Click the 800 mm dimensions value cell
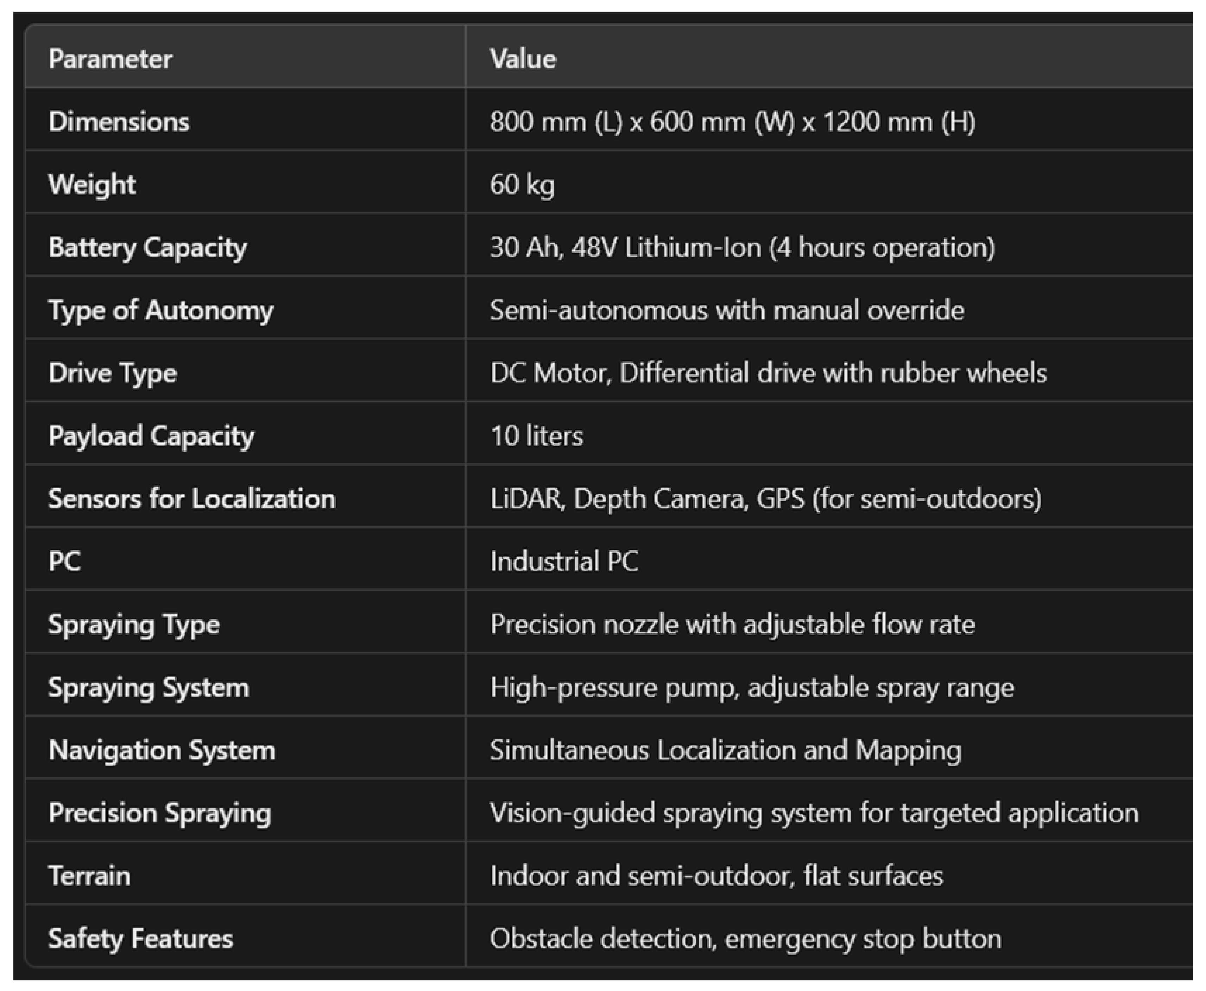The width and height of the screenshot is (1206, 991). pyautogui.click(x=732, y=121)
